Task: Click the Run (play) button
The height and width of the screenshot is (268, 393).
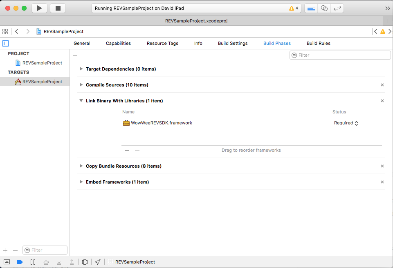Action: [x=39, y=8]
